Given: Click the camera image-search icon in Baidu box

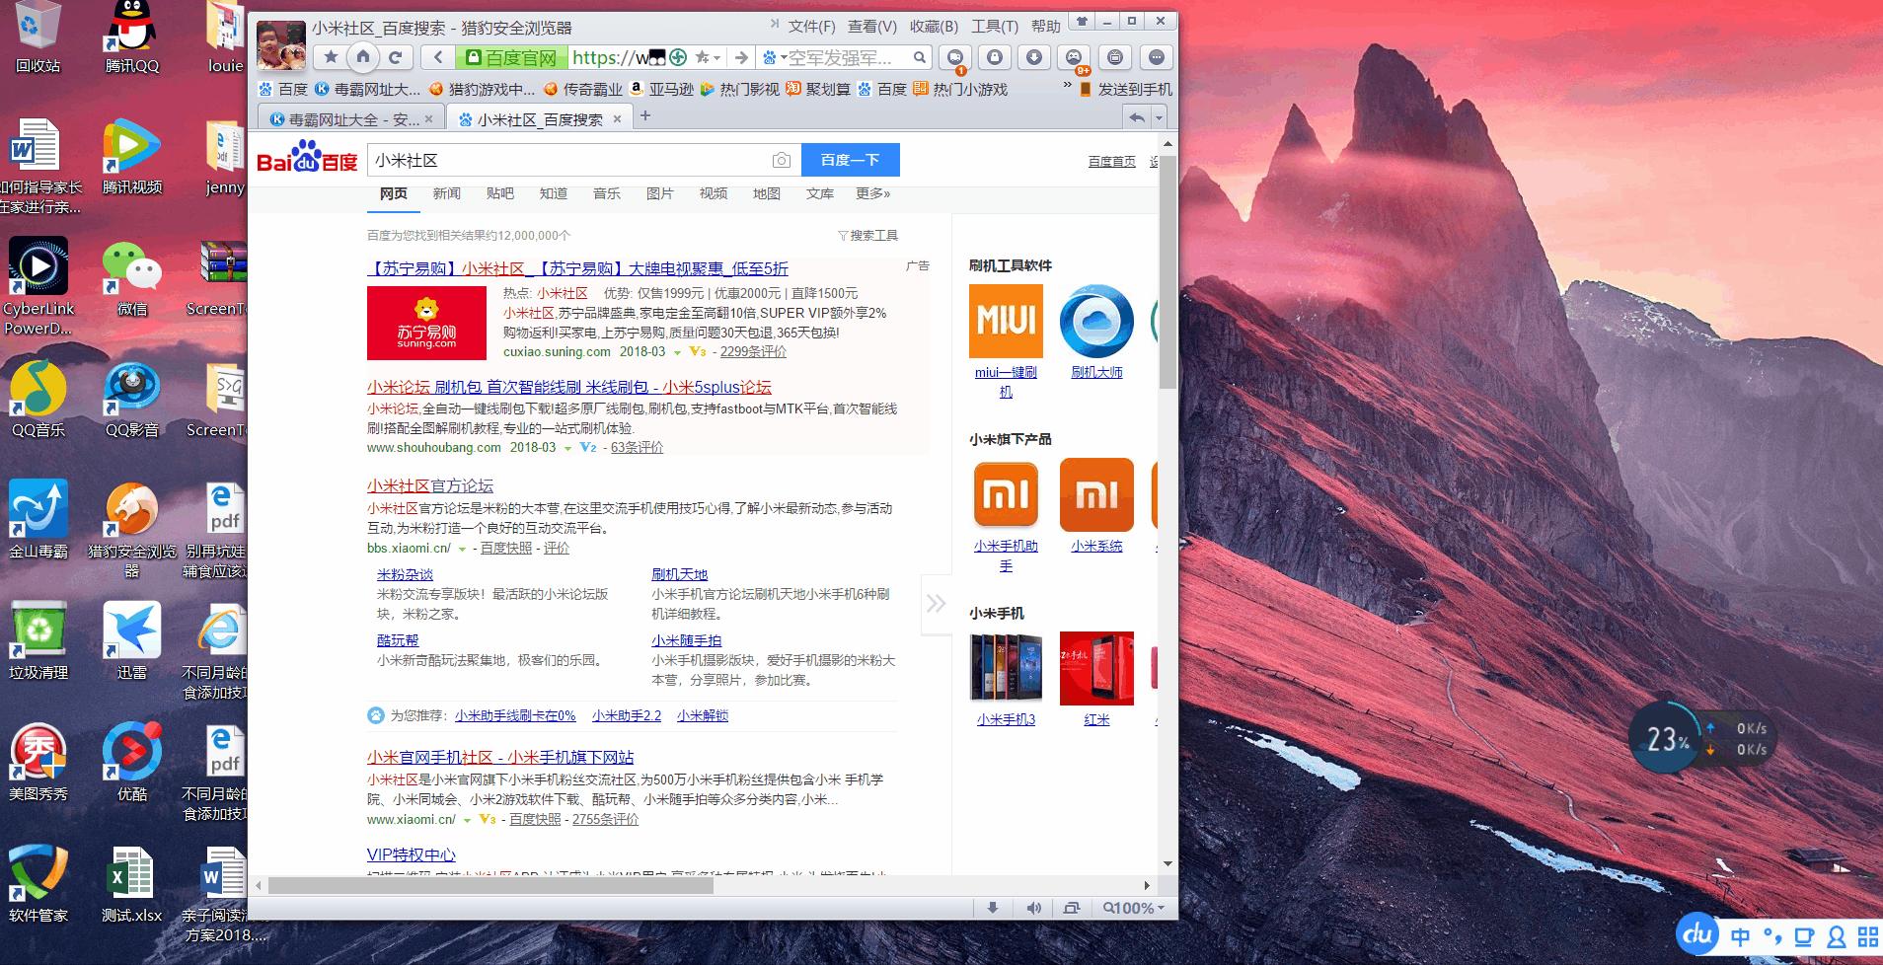Looking at the screenshot, I should click(x=781, y=160).
